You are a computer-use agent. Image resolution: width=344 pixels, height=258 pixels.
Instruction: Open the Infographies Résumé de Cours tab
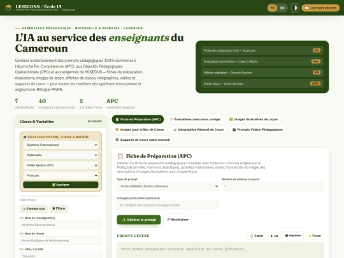[x=198, y=129]
